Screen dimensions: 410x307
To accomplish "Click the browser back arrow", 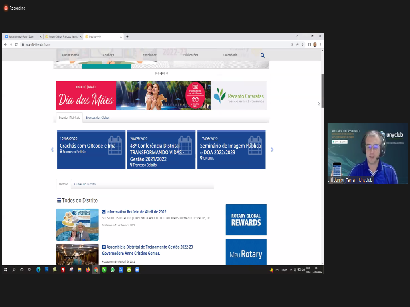I will (x=6, y=44).
